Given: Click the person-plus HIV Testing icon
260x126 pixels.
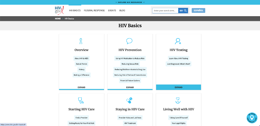Looking at the screenshot, I should coord(178,41).
